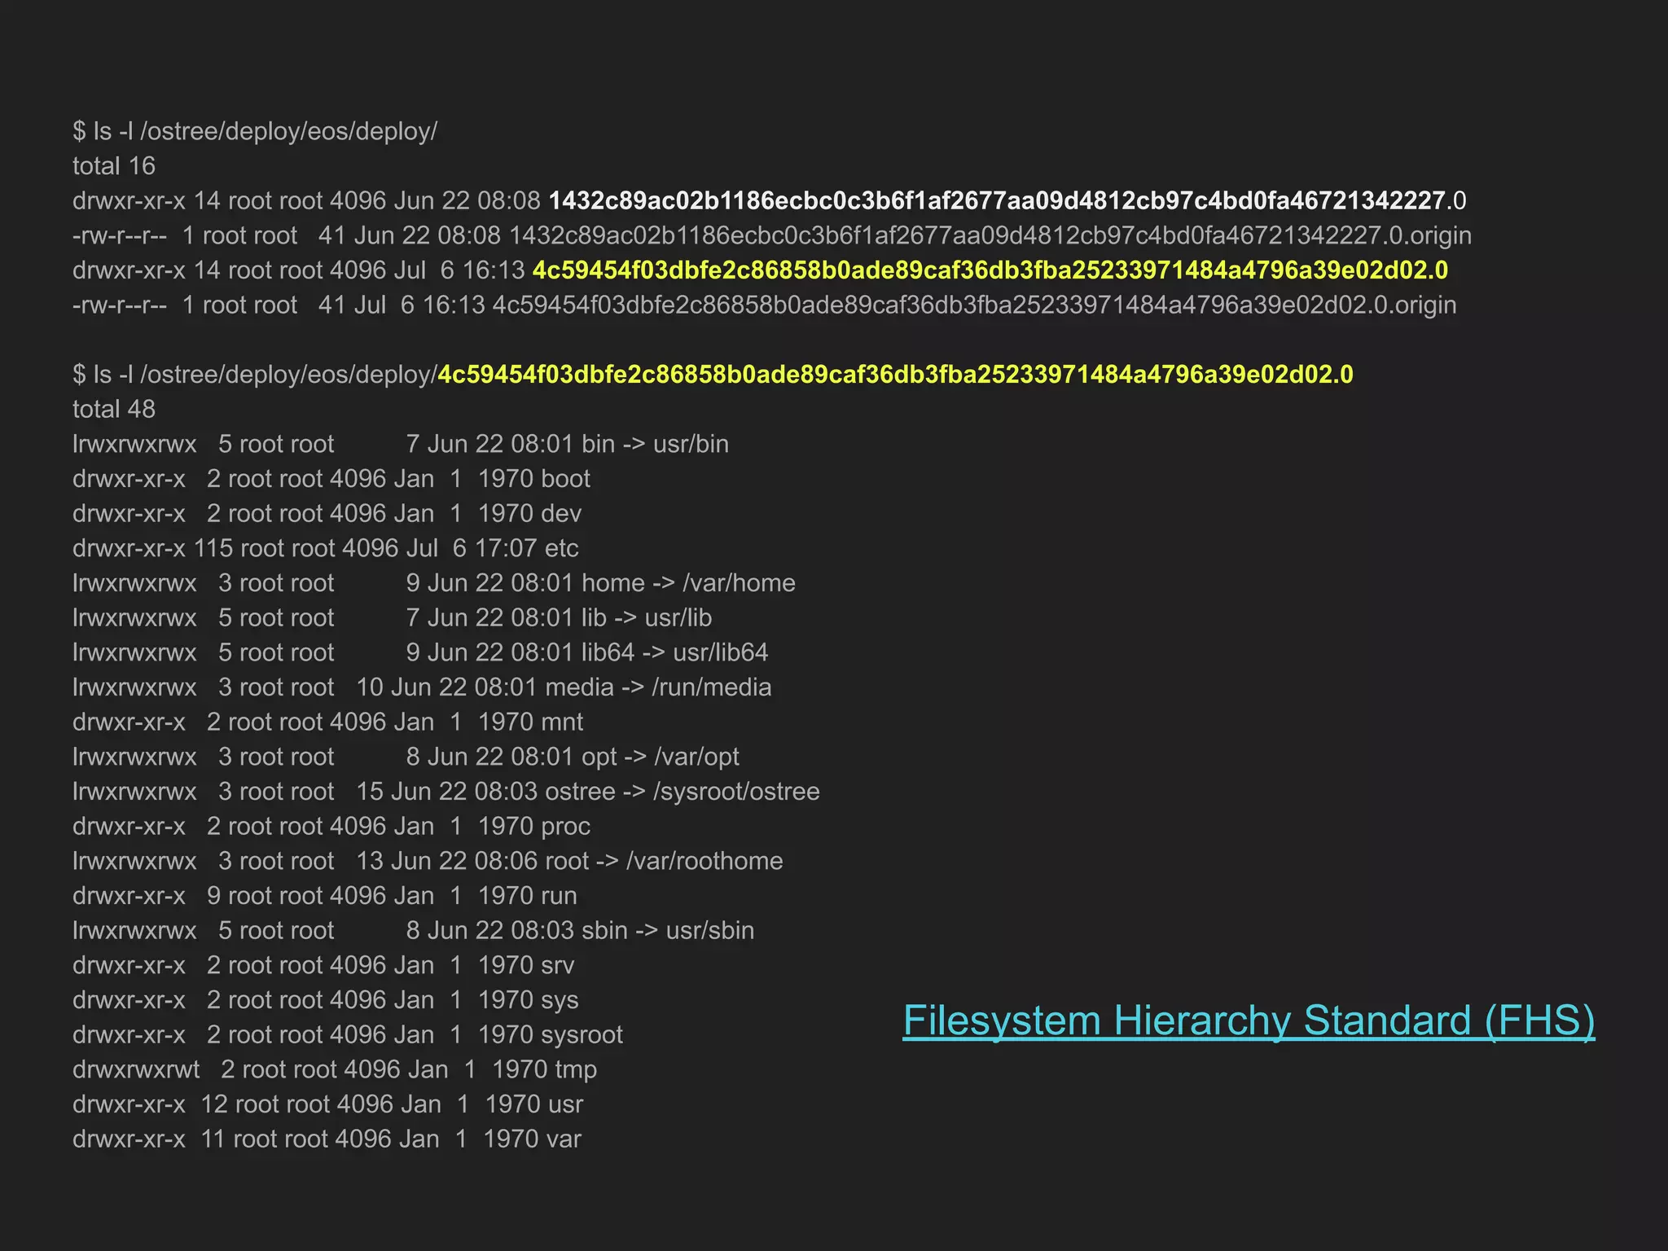Click the 'media -> /run/media' entry
Image resolution: width=1668 pixels, height=1251 pixels.
tap(657, 687)
